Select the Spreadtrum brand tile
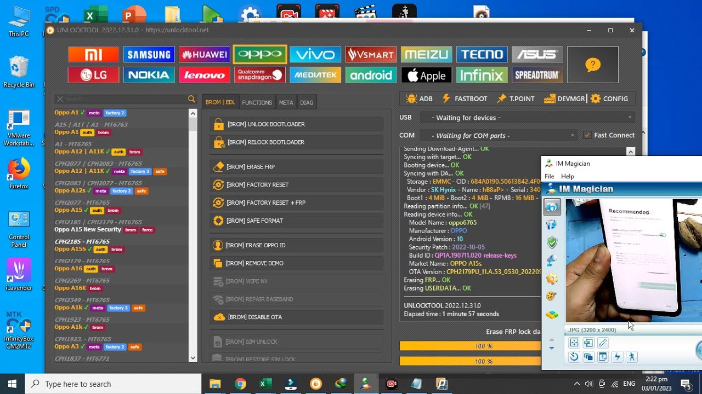This screenshot has width=702, height=394. [537, 75]
